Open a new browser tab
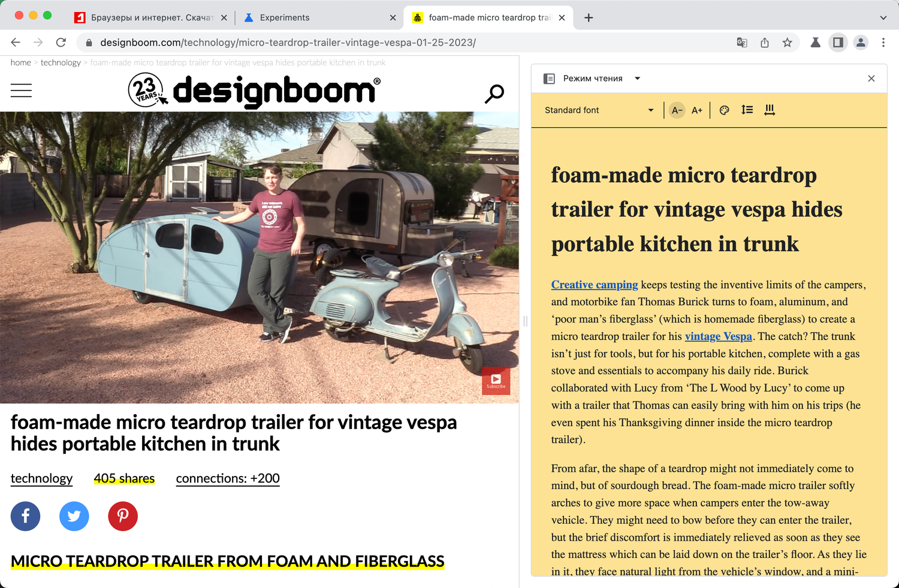 click(589, 17)
